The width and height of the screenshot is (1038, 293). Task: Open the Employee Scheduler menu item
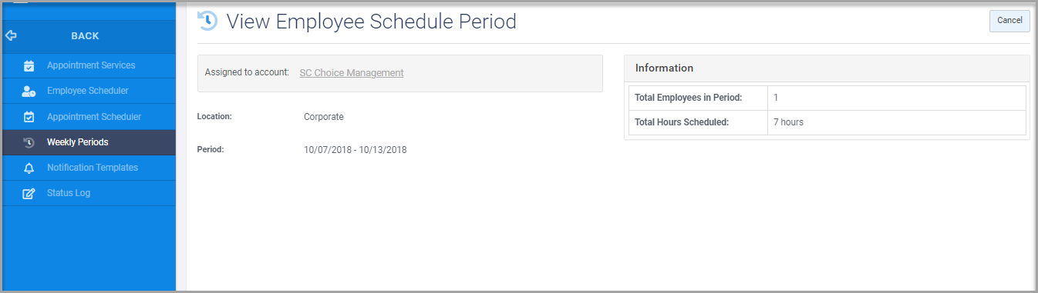(89, 91)
